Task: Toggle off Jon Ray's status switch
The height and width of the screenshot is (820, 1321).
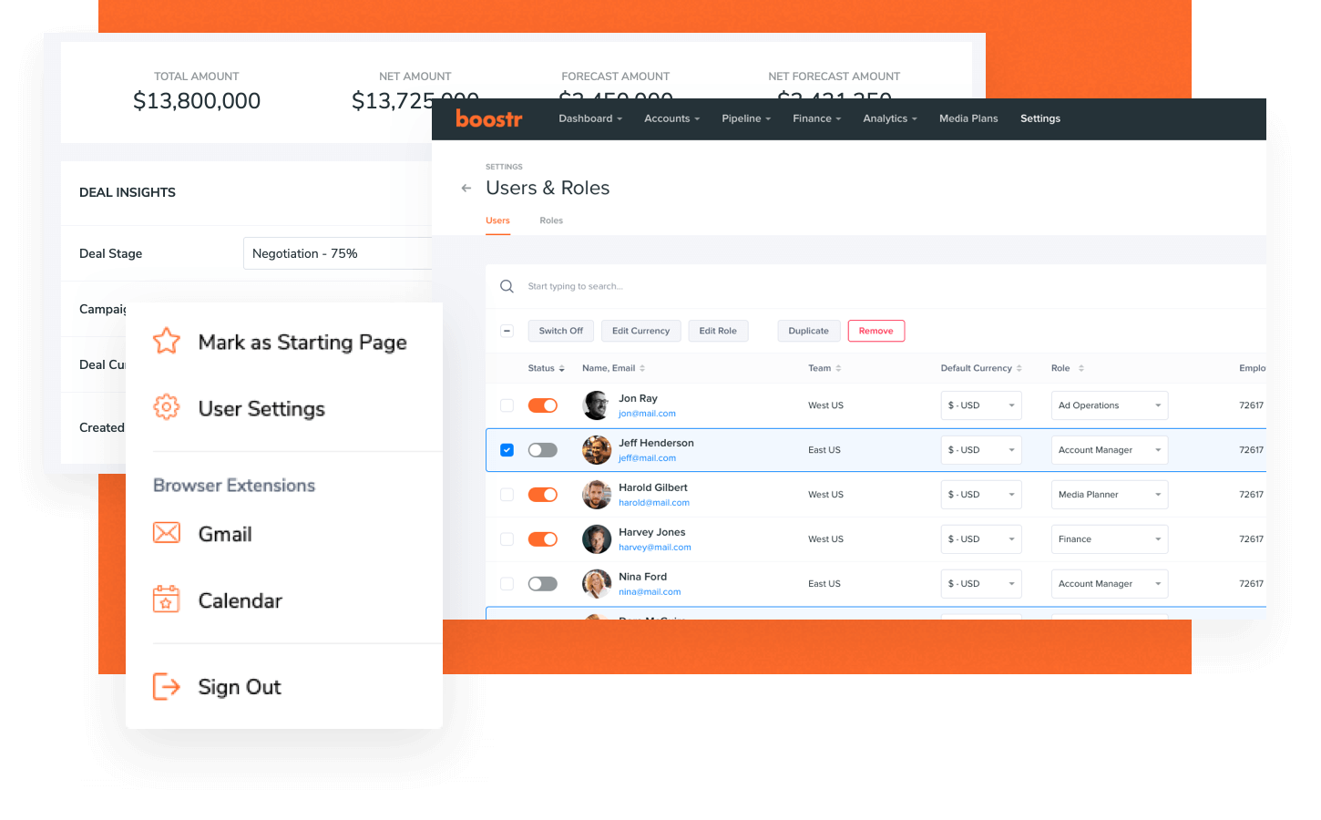Action: (x=543, y=405)
